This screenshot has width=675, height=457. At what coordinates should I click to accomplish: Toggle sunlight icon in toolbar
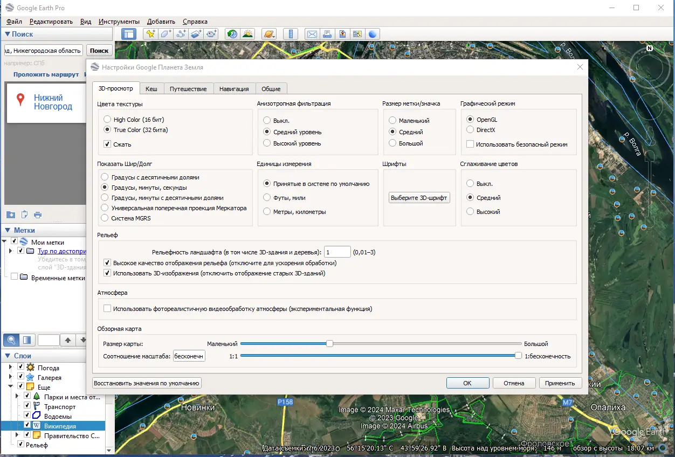(x=247, y=34)
